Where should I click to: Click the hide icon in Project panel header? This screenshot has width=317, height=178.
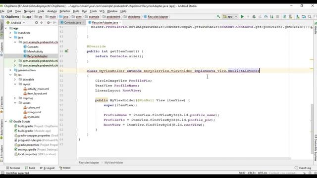point(54,23)
